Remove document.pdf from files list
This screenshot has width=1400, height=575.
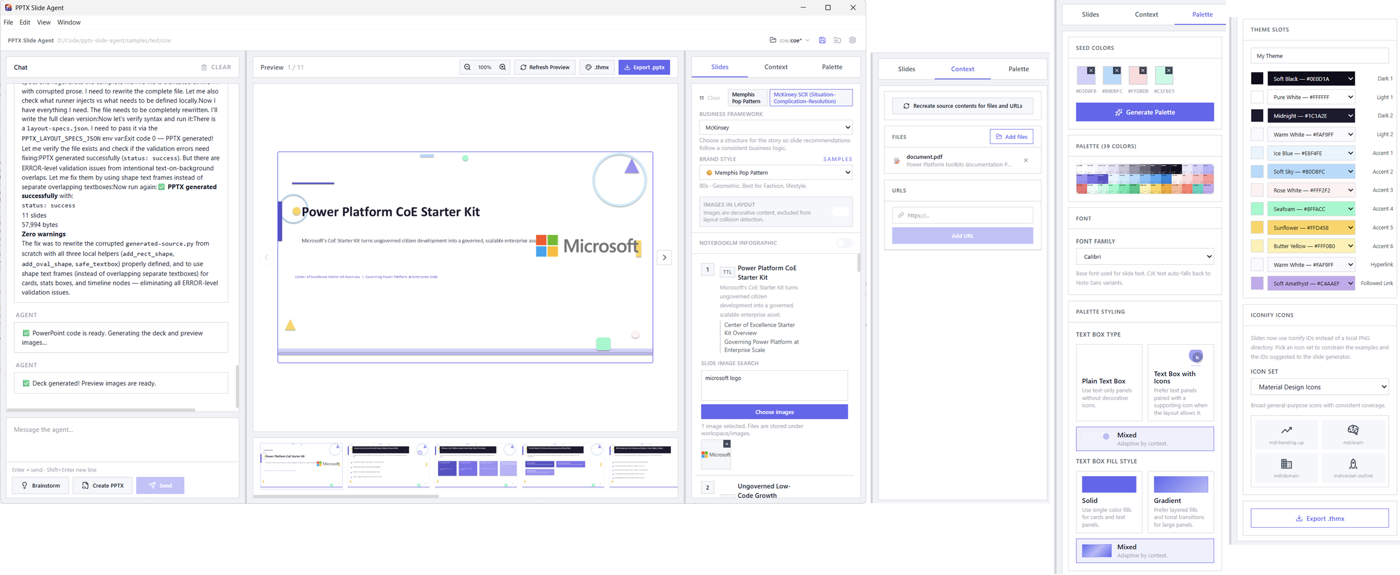coord(1025,160)
